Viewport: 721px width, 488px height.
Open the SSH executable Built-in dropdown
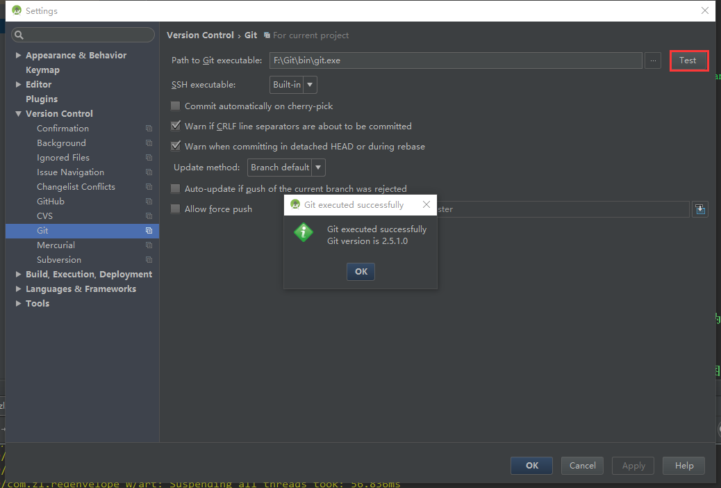click(293, 85)
